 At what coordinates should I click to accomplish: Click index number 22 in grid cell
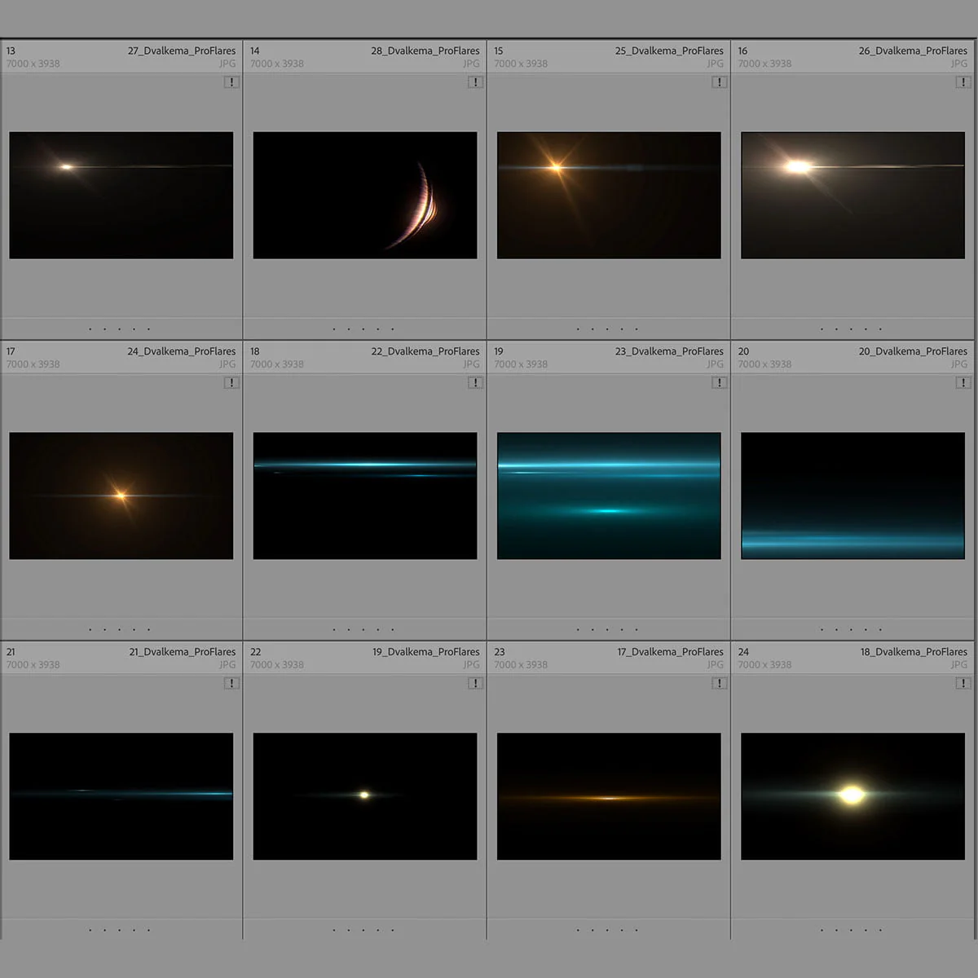(256, 652)
